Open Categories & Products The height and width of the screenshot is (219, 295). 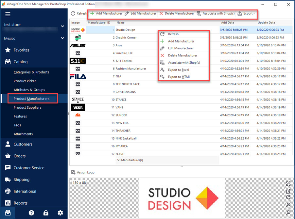(x=31, y=72)
